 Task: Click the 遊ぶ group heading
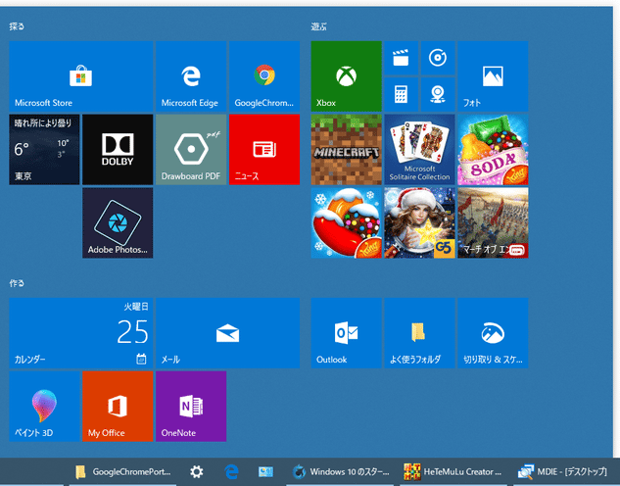(318, 26)
